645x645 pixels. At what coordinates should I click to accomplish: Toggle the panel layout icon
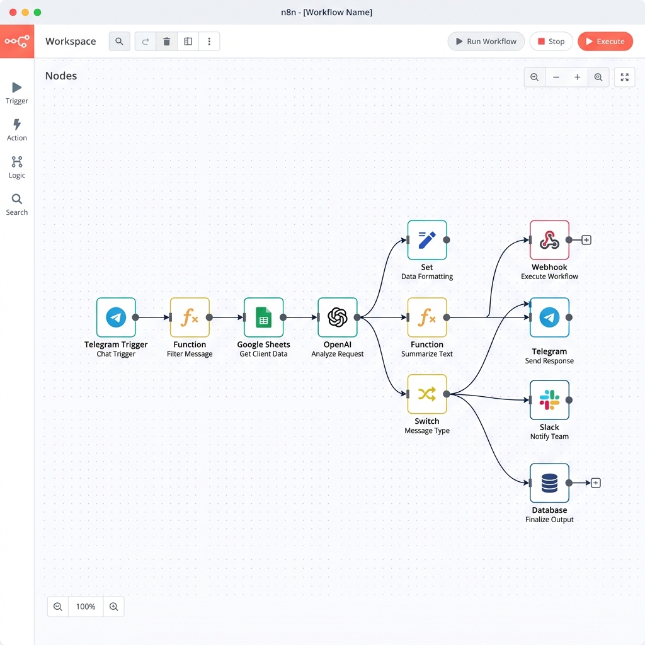coord(188,41)
